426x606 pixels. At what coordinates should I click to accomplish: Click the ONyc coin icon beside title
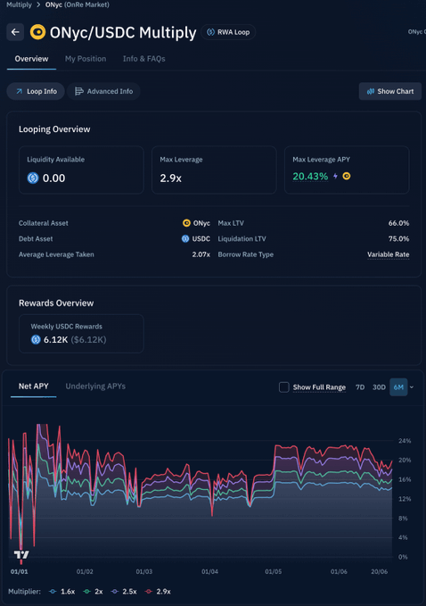(x=37, y=32)
